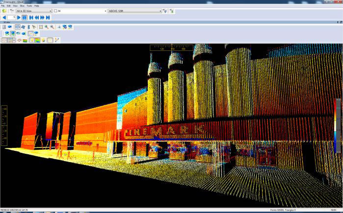The image size is (343, 213).
Task: Click the green zoom-in magnifier
Action: 47,27
